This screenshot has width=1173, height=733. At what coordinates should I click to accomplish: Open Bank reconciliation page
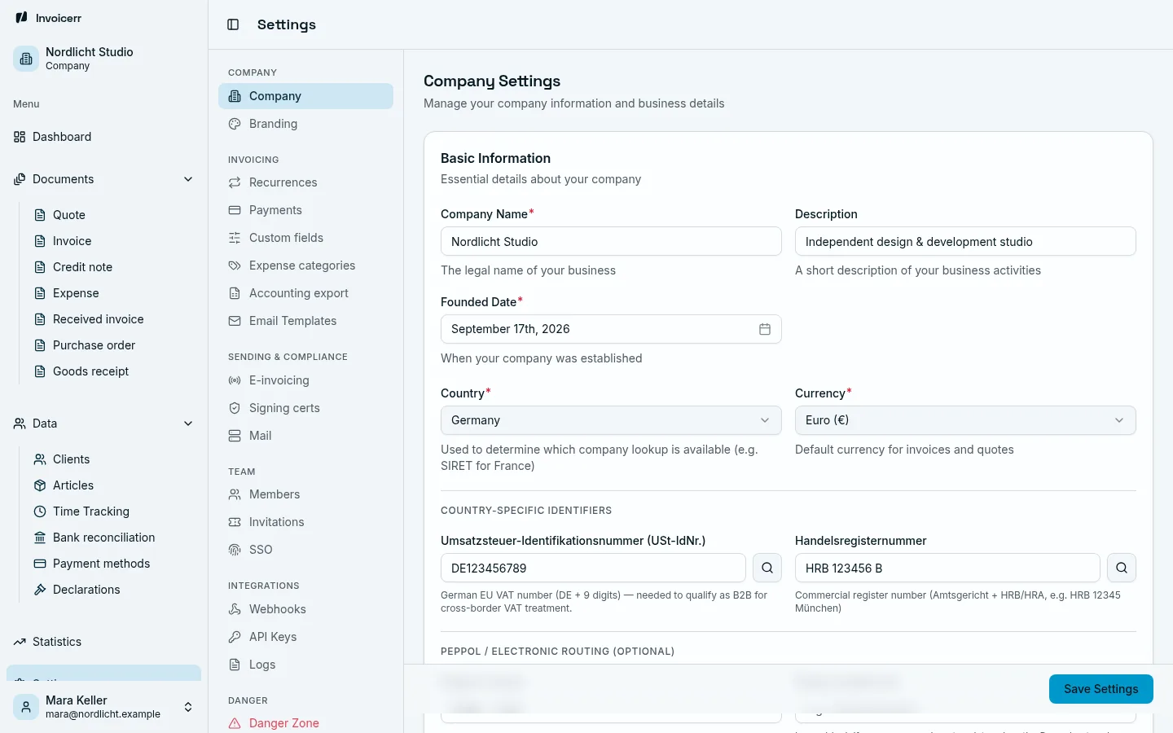pyautogui.click(x=114, y=538)
